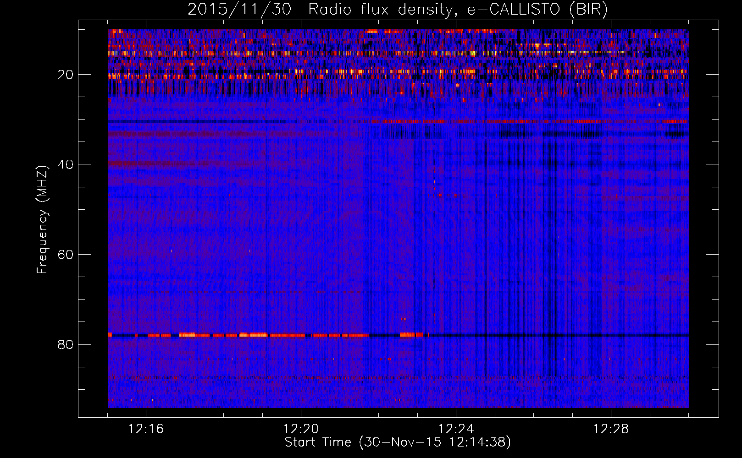Image resolution: width=742 pixels, height=458 pixels.
Task: Click the 'Start Time' x-axis label
Action: (317, 442)
